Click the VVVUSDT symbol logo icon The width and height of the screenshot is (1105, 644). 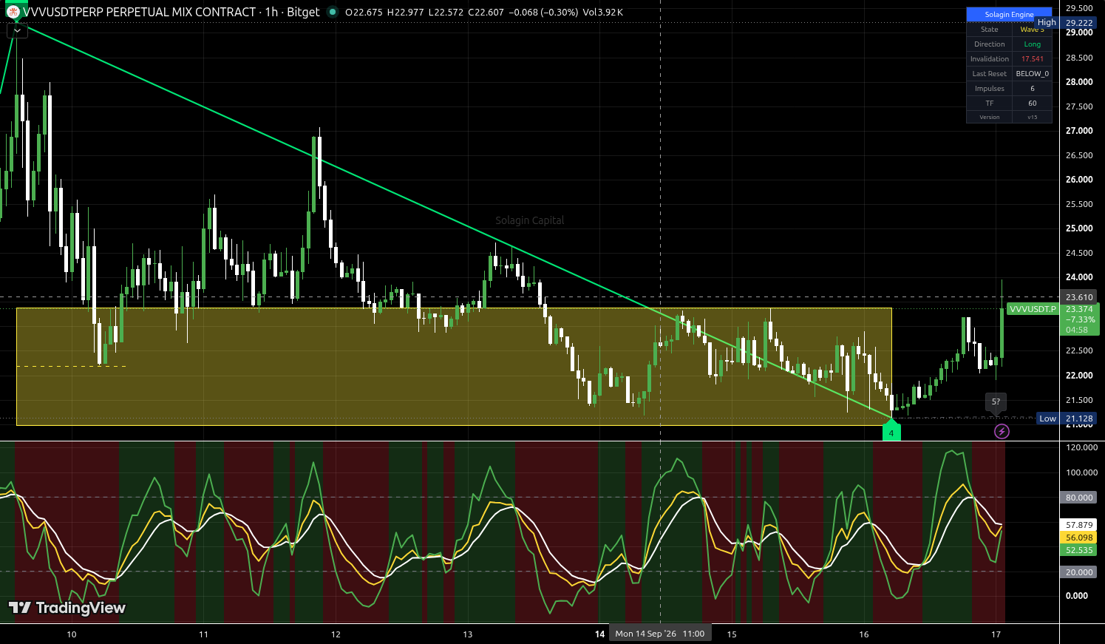point(13,12)
